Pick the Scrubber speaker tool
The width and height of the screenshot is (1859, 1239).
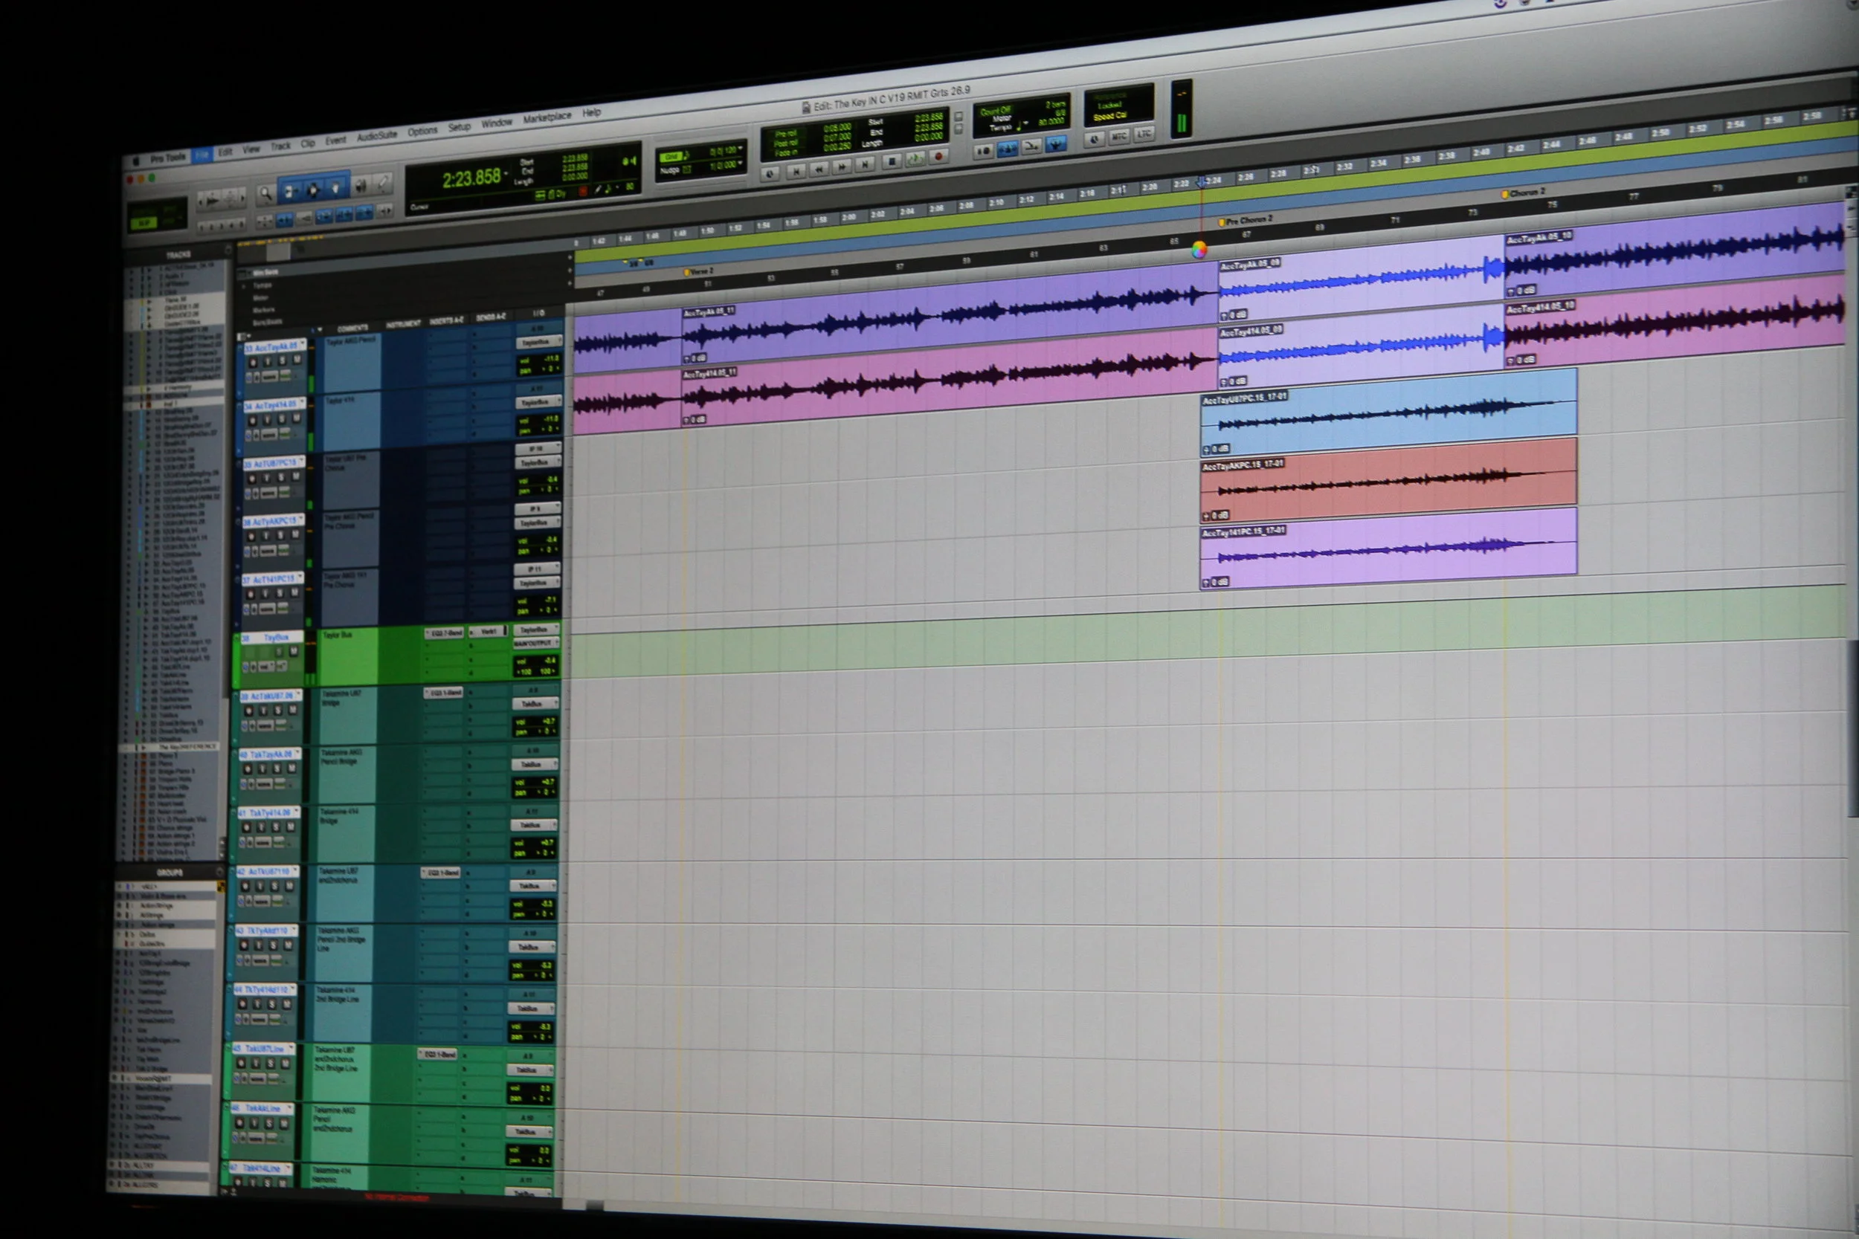(360, 187)
